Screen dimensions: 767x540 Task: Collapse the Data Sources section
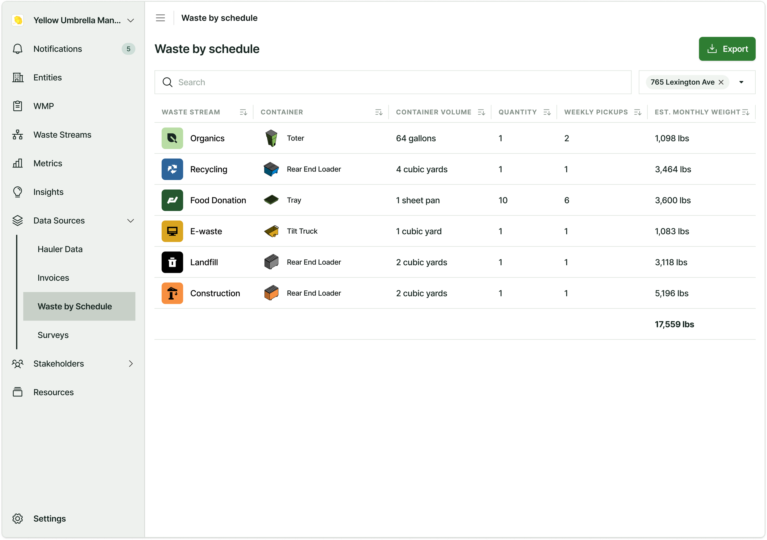pyautogui.click(x=131, y=221)
